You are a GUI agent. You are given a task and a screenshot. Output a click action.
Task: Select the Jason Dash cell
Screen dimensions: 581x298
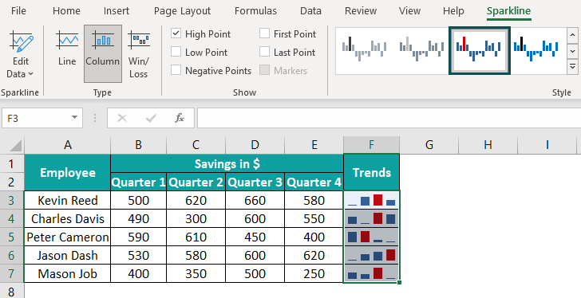point(67,255)
